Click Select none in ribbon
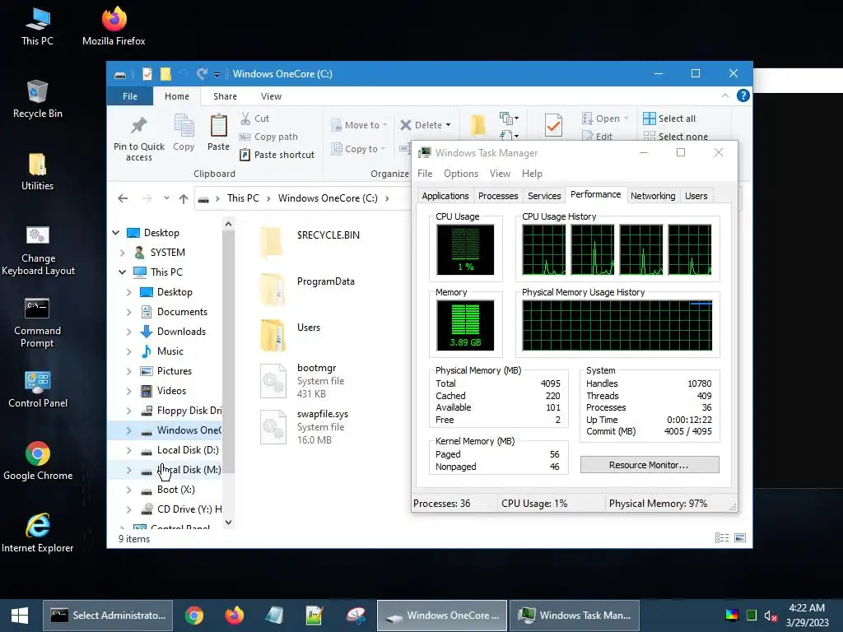843x632 pixels. coord(676,137)
